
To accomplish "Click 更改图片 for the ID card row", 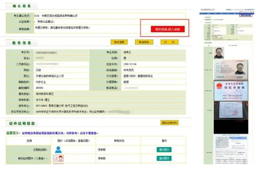I will [164, 158].
